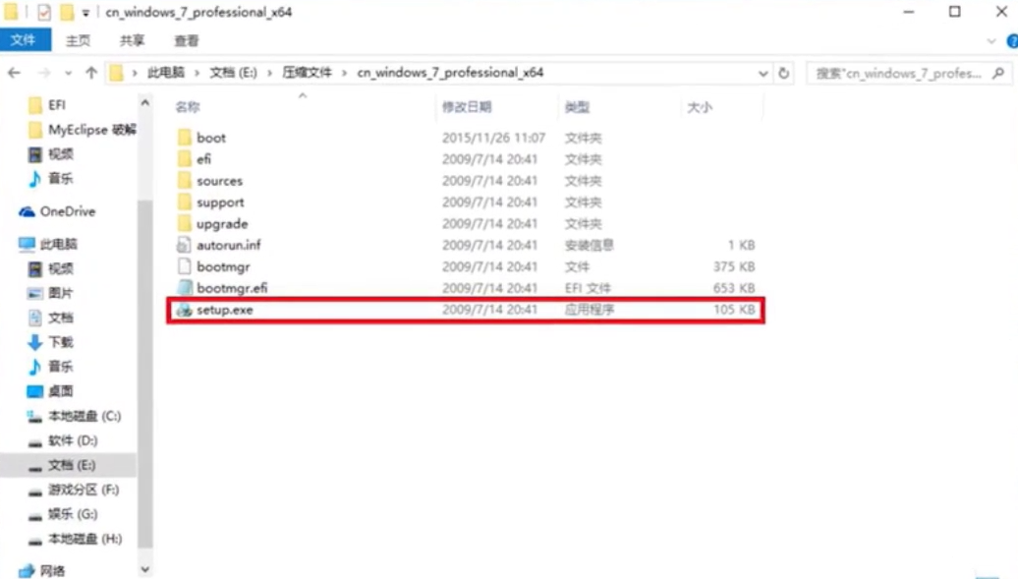The height and width of the screenshot is (579, 1018).
Task: Click the navigation pane scroll-up arrow
Action: [x=145, y=102]
